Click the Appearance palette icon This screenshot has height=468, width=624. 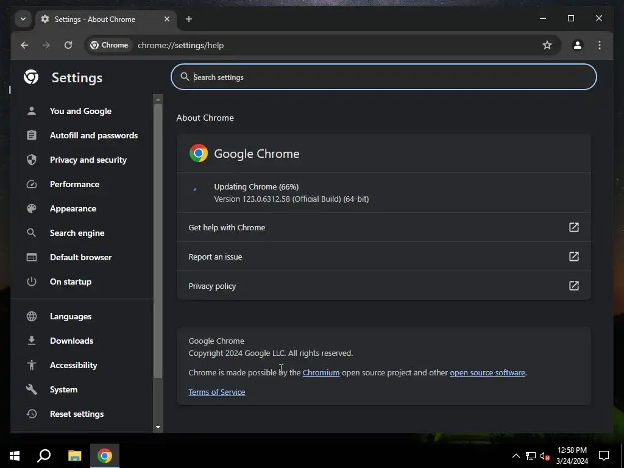click(32, 208)
